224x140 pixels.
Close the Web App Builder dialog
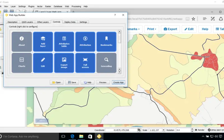tap(123, 15)
